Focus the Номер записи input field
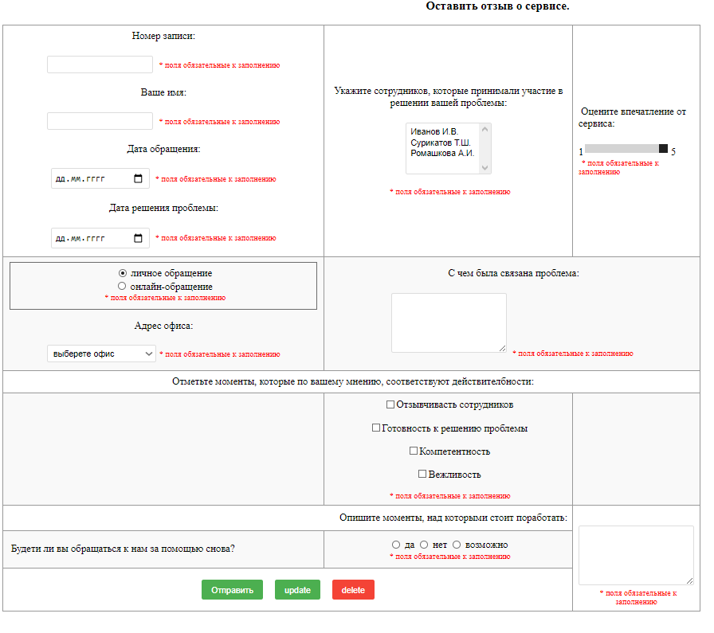Viewport: 714px width, 633px height. 100,64
